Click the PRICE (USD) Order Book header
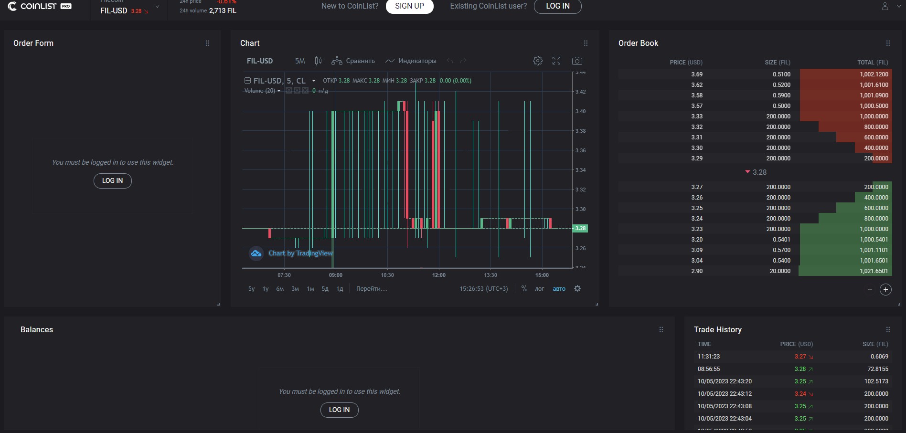The width and height of the screenshot is (906, 433). pos(686,63)
